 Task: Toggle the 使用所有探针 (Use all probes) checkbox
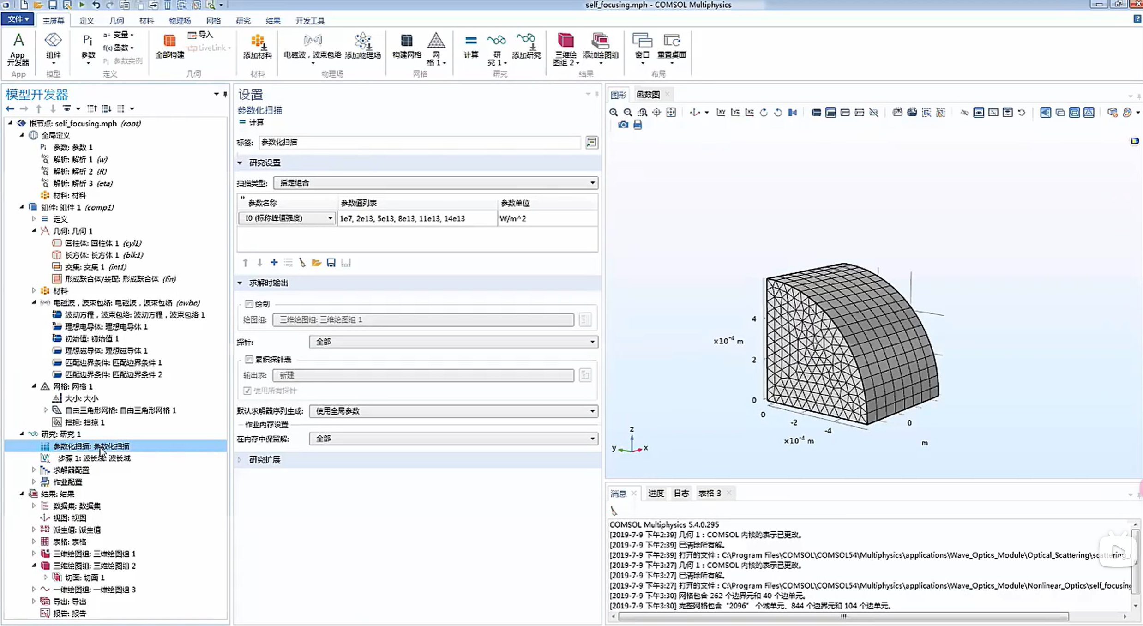coord(247,391)
